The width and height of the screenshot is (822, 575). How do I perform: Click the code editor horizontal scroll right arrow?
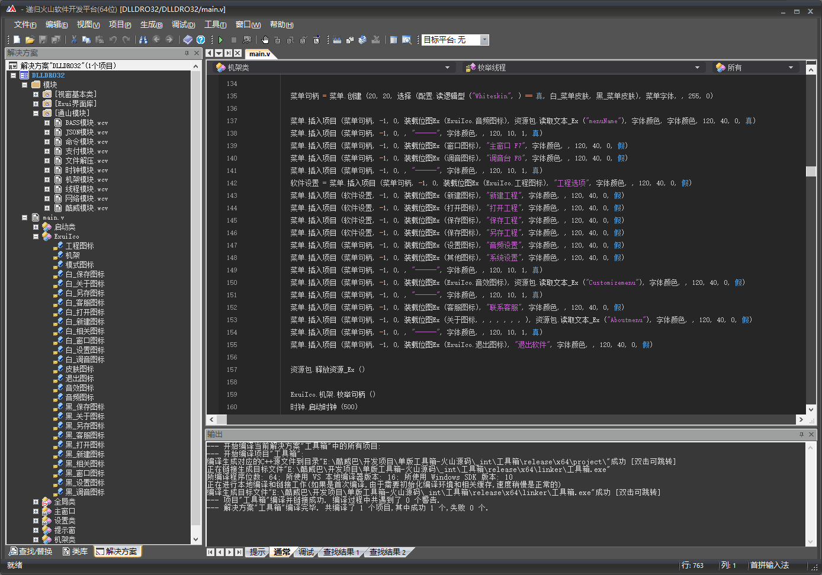[801, 419]
